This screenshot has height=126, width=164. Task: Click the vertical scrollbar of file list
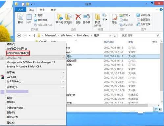(162, 67)
